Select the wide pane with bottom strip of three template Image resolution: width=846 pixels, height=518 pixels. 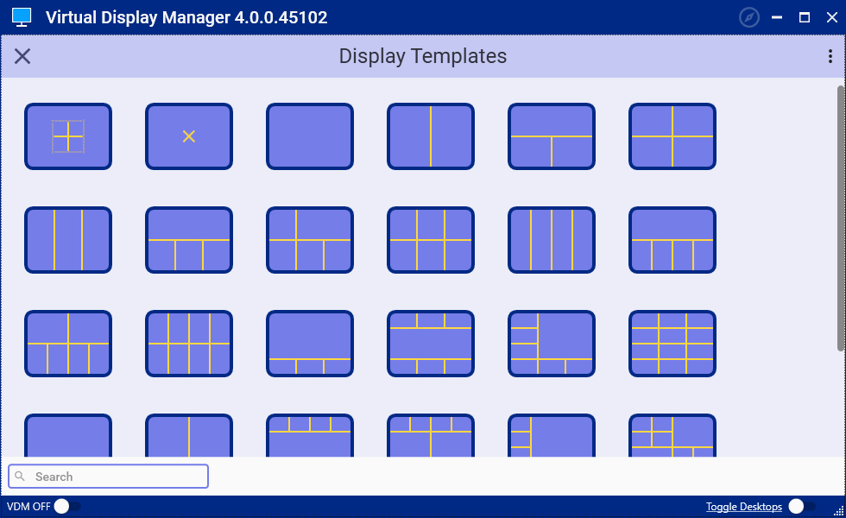(310, 344)
